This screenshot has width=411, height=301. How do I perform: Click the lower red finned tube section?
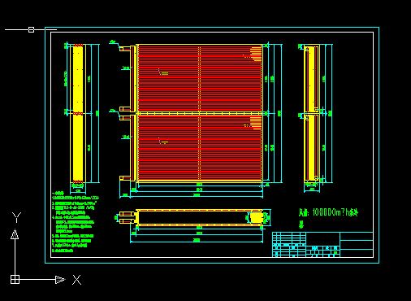pos(200,147)
